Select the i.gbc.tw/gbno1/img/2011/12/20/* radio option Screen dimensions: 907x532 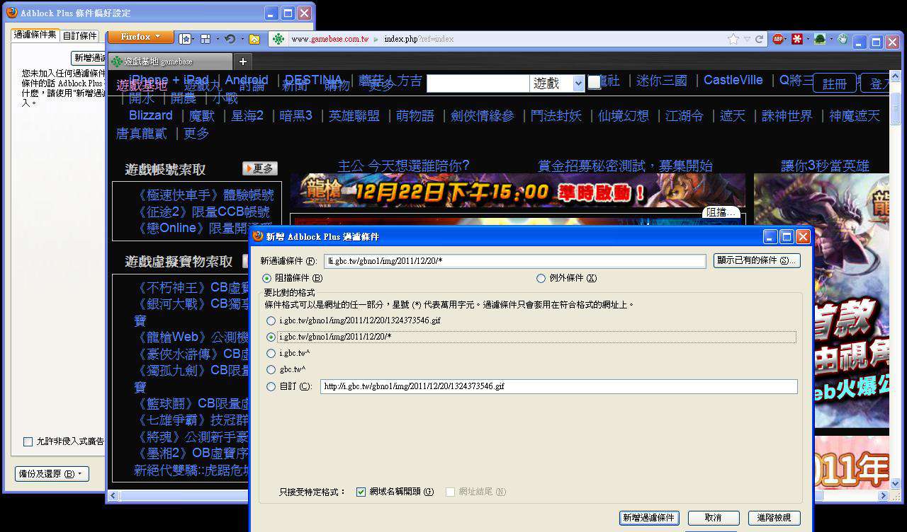pyautogui.click(x=271, y=337)
